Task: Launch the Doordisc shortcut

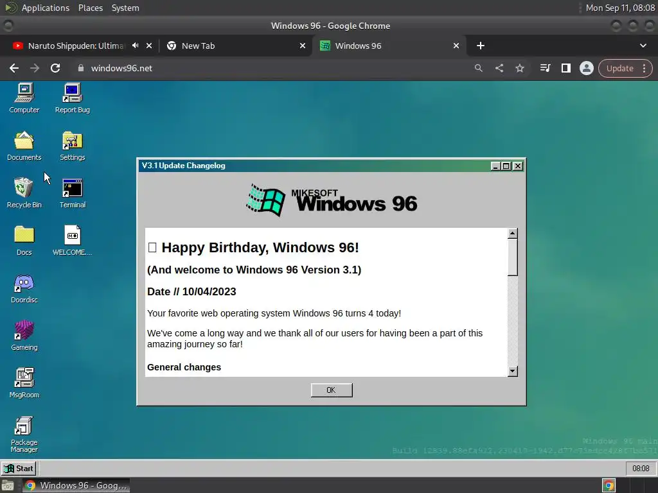Action: pos(24,288)
